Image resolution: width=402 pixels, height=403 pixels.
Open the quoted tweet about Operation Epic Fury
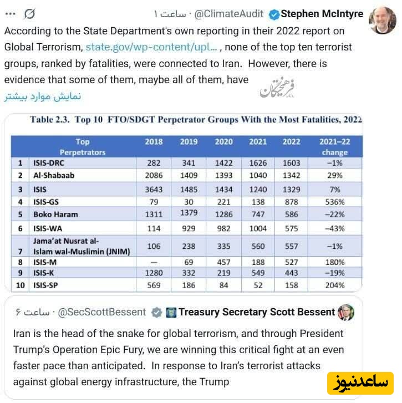tap(178, 358)
